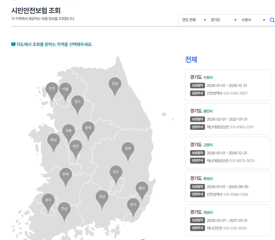Open the 경기도 province dropdown
Image resolution: width=275 pixels, height=240 pixels.
pos(223,20)
